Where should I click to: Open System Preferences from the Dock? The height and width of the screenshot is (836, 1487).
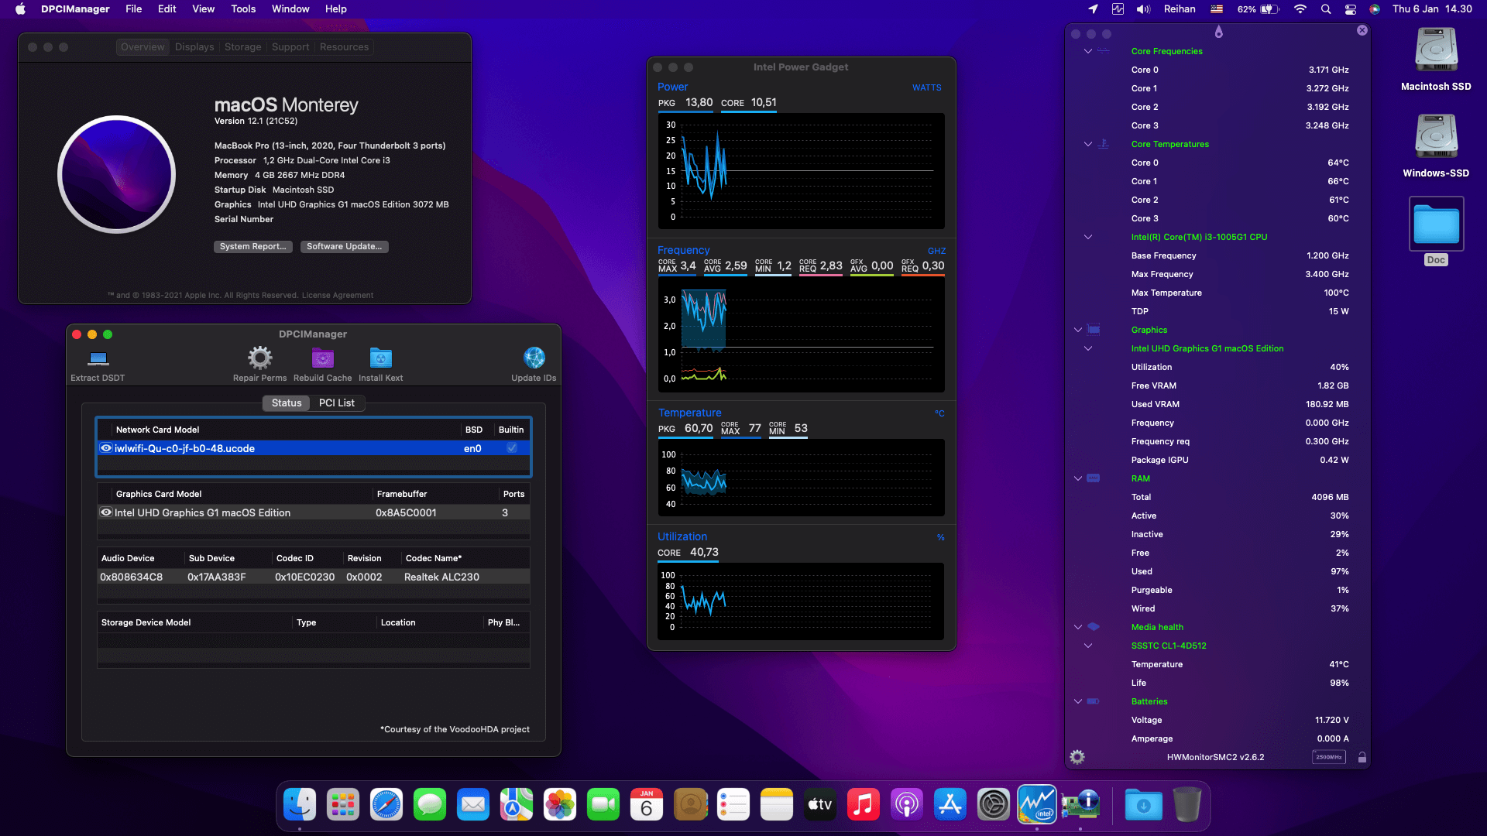[994, 805]
